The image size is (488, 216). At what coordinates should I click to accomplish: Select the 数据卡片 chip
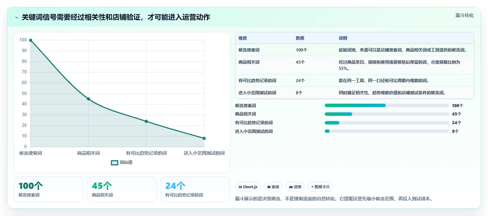tap(321, 187)
